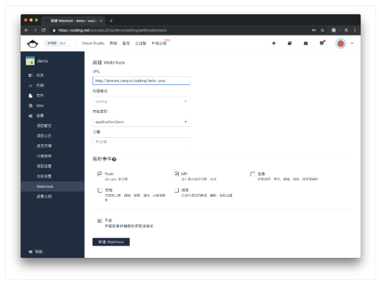This screenshot has height=286, width=379.
Task: Select the 仓库设置 sidebar item
Action: tap(53, 176)
